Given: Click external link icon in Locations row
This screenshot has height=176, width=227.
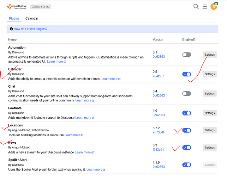Looking at the screenshot, I should point(82,135).
